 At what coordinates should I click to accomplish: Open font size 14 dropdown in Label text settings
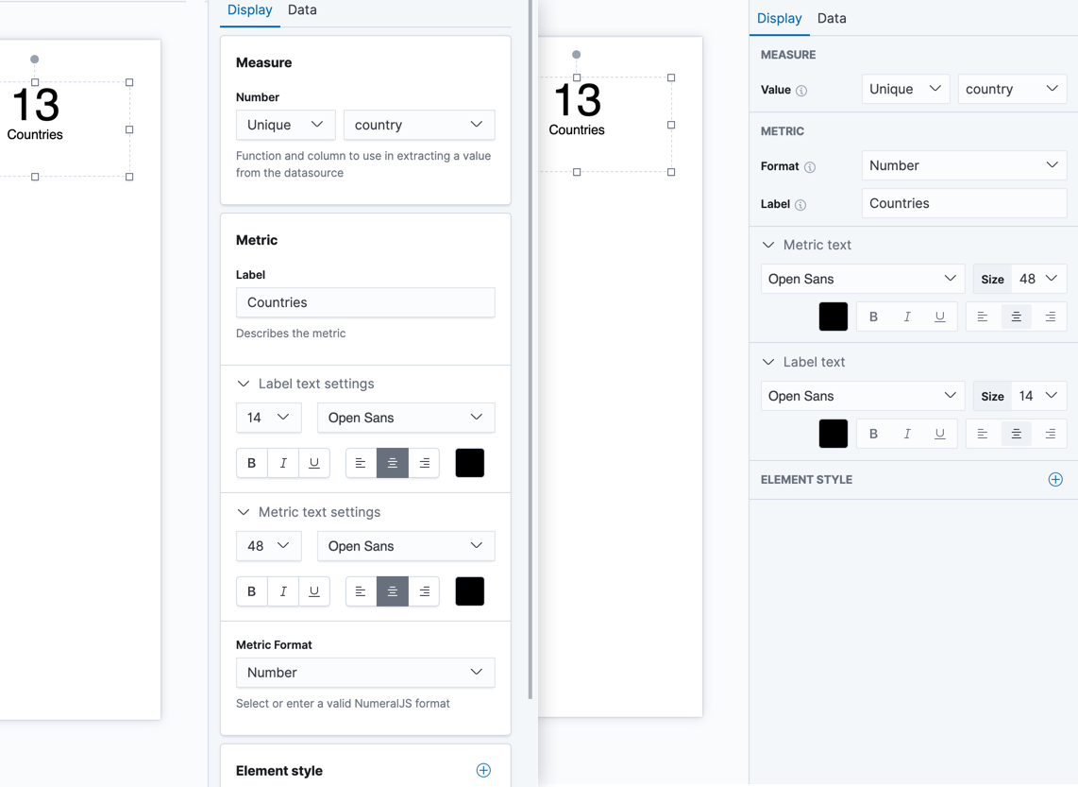tap(269, 418)
